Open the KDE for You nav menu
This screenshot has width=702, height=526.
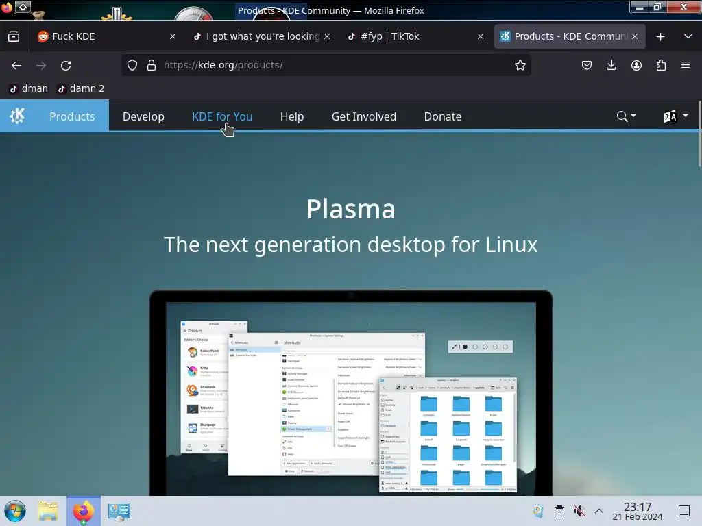click(x=222, y=116)
